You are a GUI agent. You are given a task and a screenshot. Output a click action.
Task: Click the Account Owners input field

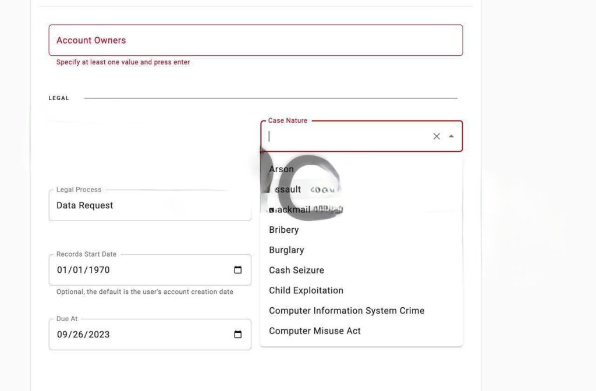pos(256,40)
